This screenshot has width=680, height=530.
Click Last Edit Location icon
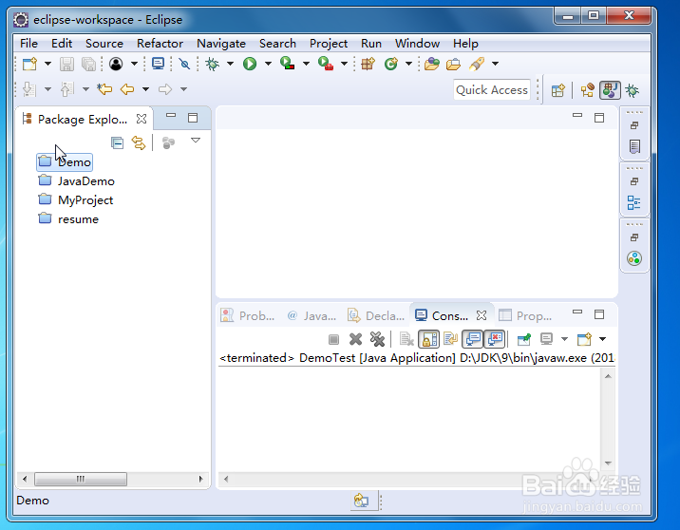(104, 89)
